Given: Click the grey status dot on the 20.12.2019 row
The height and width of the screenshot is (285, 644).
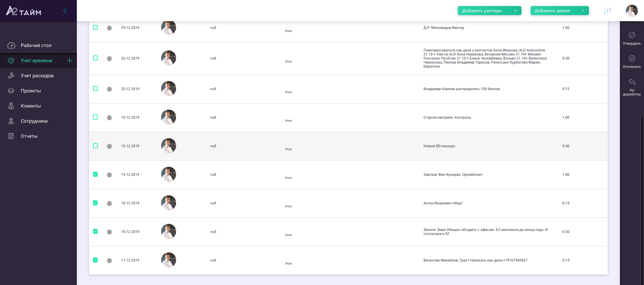Looking at the screenshot, I should (x=109, y=89).
